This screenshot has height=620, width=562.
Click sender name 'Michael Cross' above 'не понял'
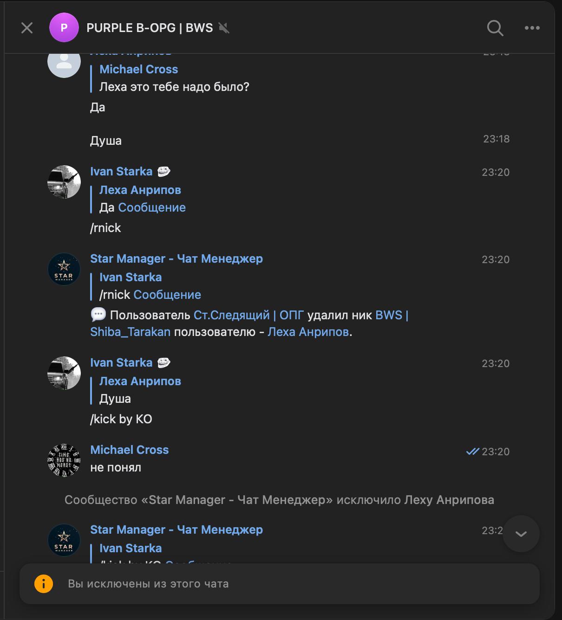(x=129, y=450)
